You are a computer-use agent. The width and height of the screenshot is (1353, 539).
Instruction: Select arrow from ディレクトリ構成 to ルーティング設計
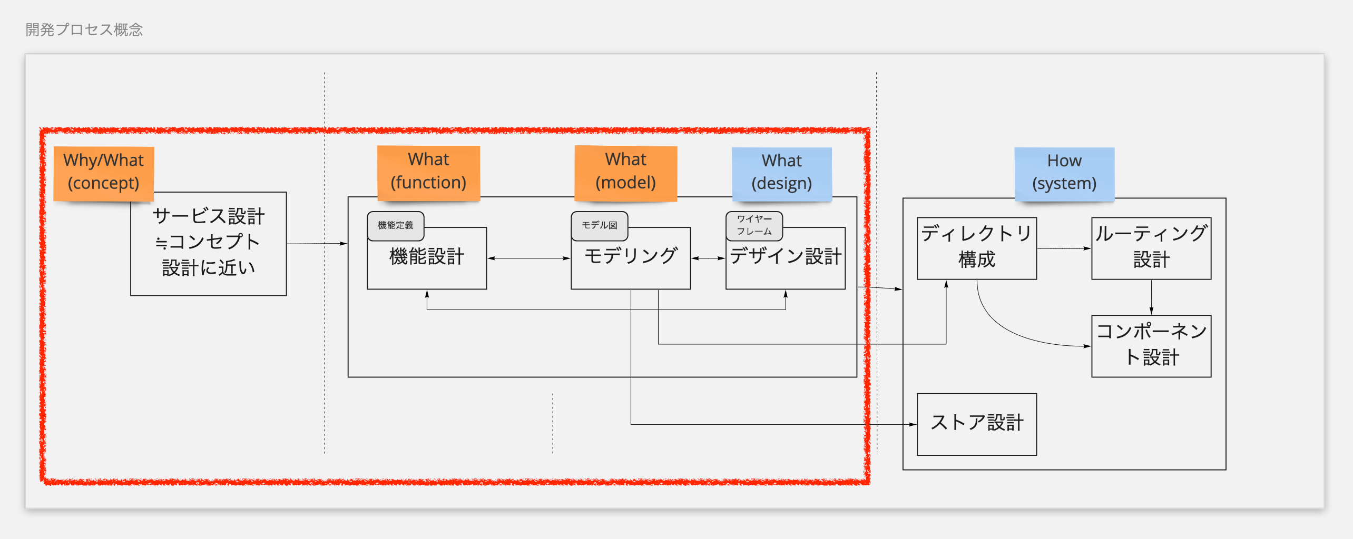click(1063, 248)
